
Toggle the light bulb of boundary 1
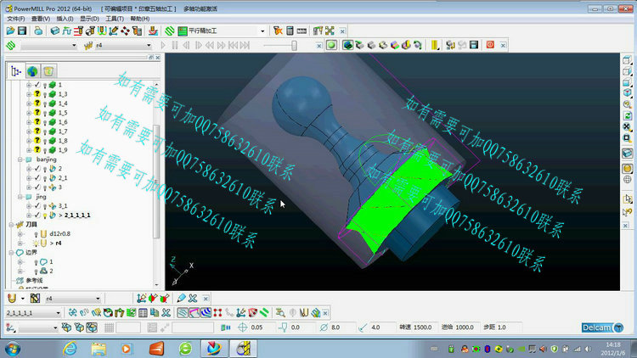[x=37, y=262]
